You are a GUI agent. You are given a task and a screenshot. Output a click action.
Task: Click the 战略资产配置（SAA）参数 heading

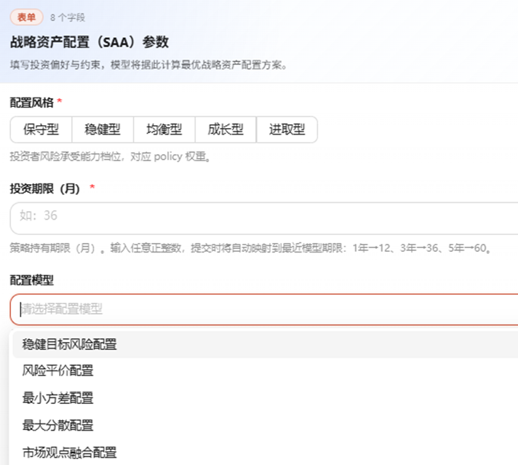click(89, 42)
